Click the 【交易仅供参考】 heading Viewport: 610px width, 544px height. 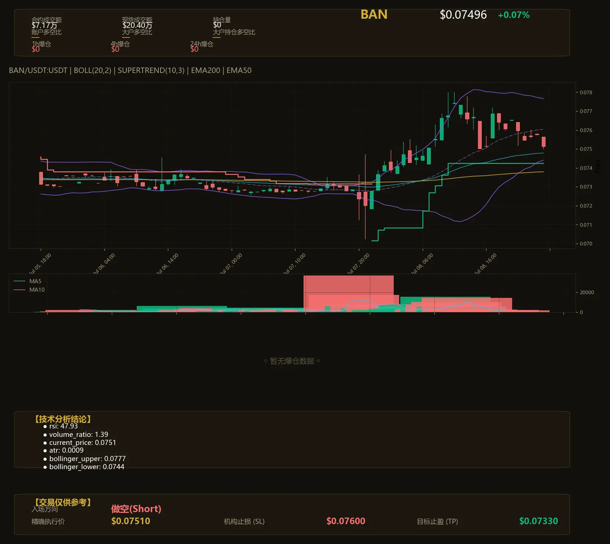(x=63, y=502)
